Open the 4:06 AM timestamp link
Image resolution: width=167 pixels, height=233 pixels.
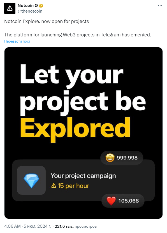(x=12, y=226)
